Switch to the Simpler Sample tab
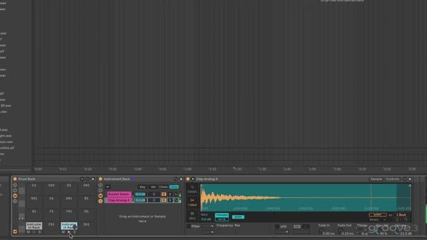This screenshot has width=427, height=240. coord(376,179)
